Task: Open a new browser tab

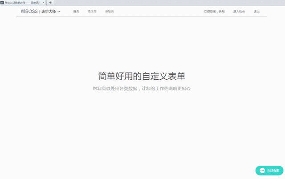Action: coord(50,2)
